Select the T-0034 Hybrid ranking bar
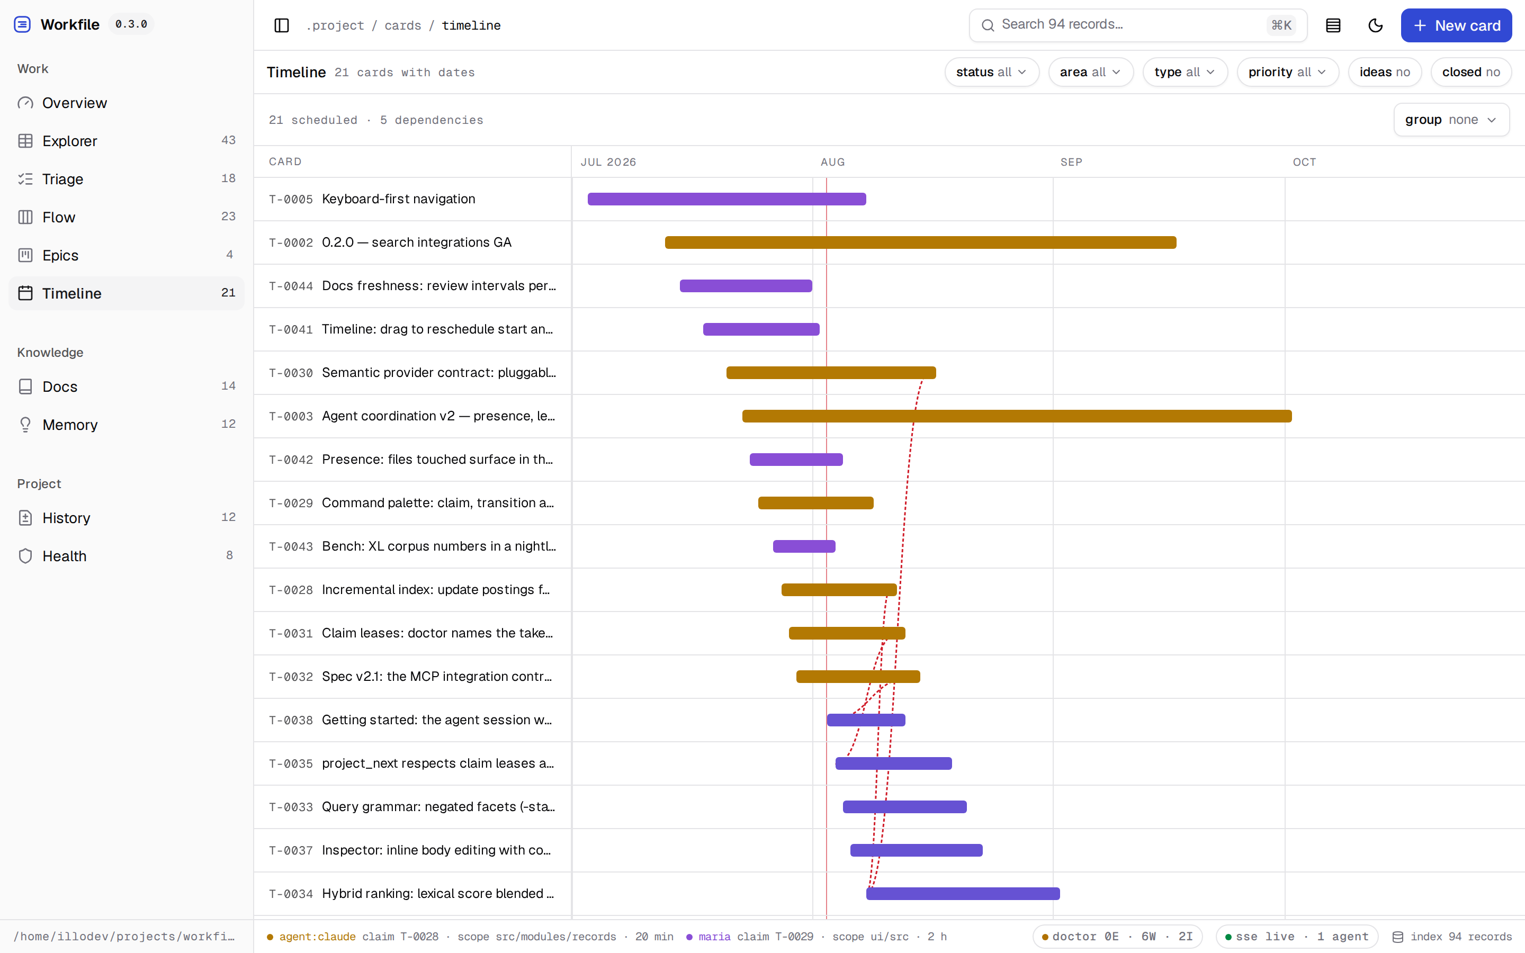 click(963, 894)
